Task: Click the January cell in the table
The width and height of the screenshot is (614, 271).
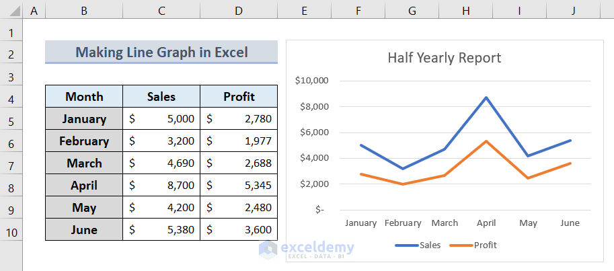Action: click(84, 118)
